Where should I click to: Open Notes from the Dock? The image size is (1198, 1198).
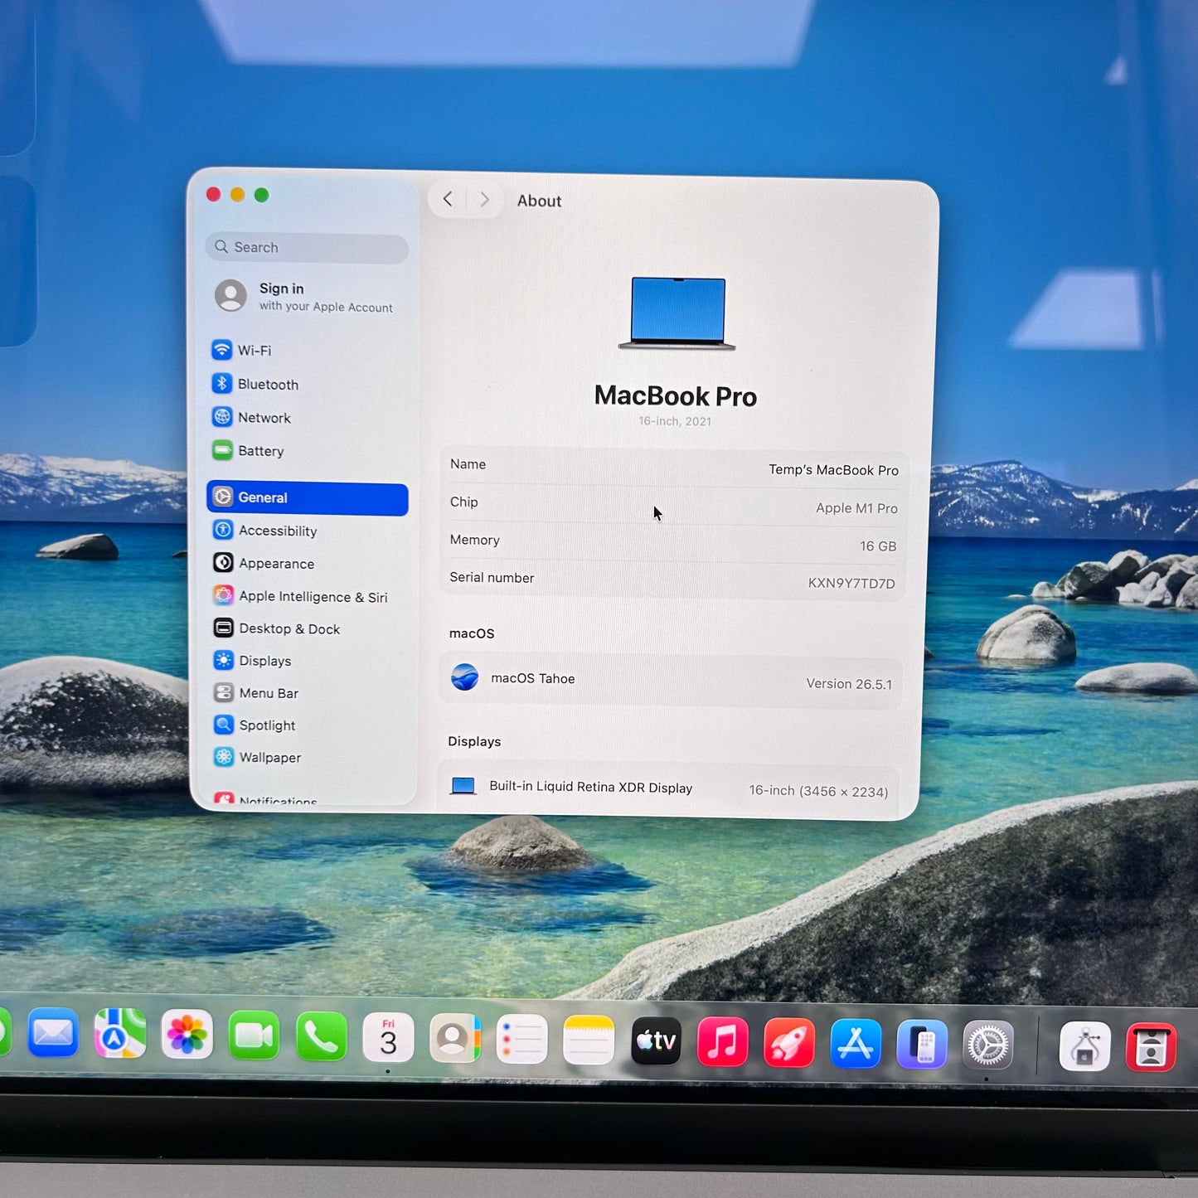click(x=589, y=1040)
